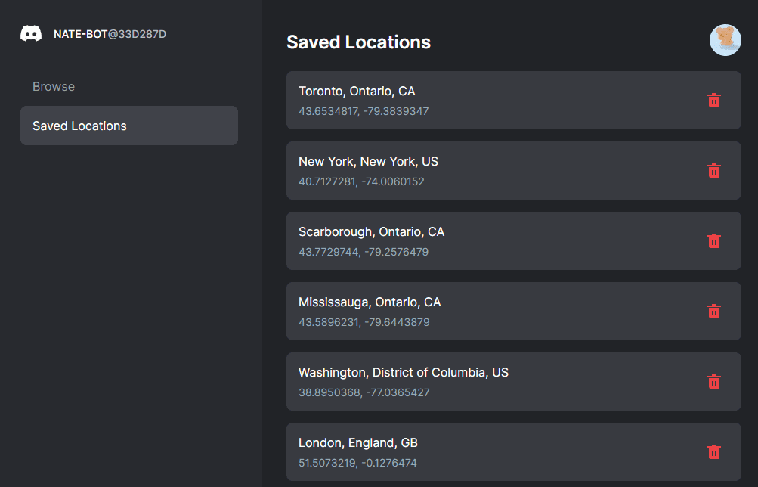
Task: Delete the London, England saved location
Action: 713,451
